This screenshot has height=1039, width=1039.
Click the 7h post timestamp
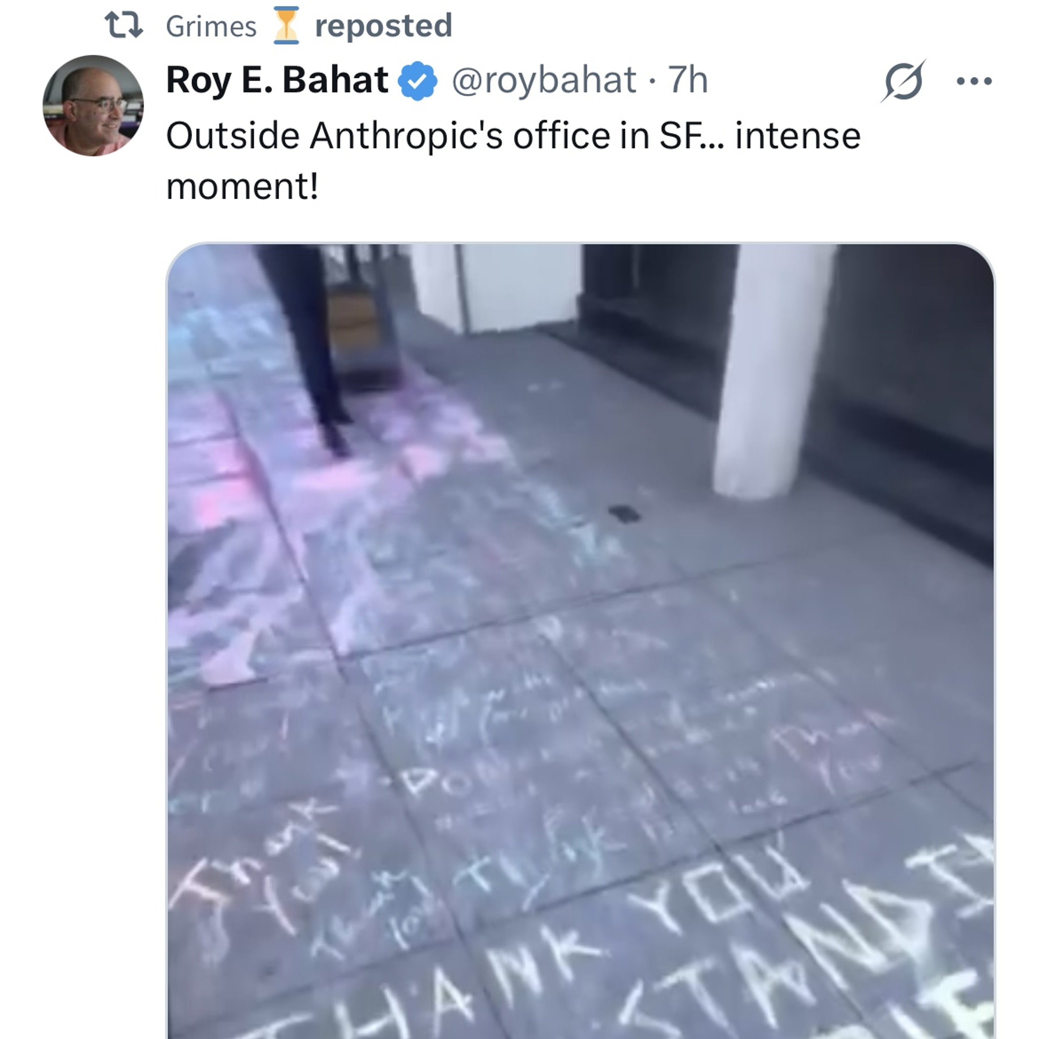687,80
